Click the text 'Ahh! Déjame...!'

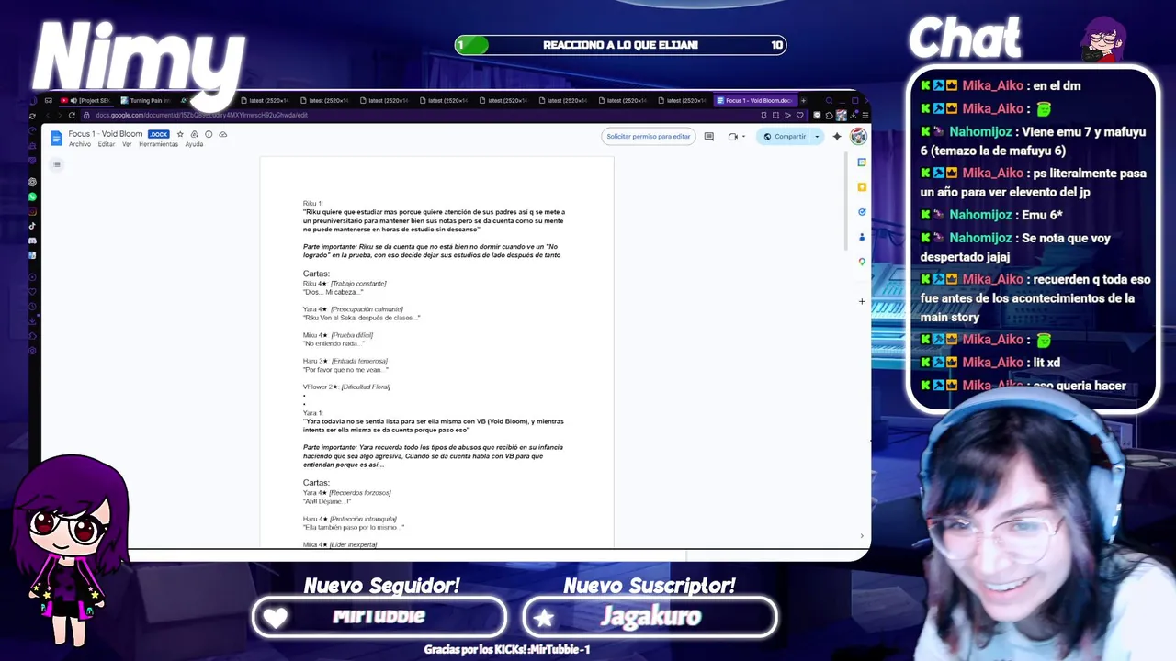[327, 501]
